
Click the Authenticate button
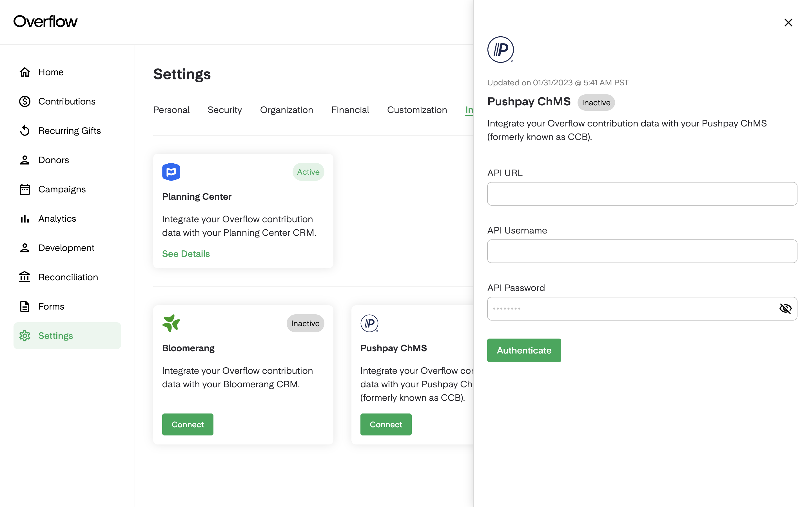(x=523, y=350)
